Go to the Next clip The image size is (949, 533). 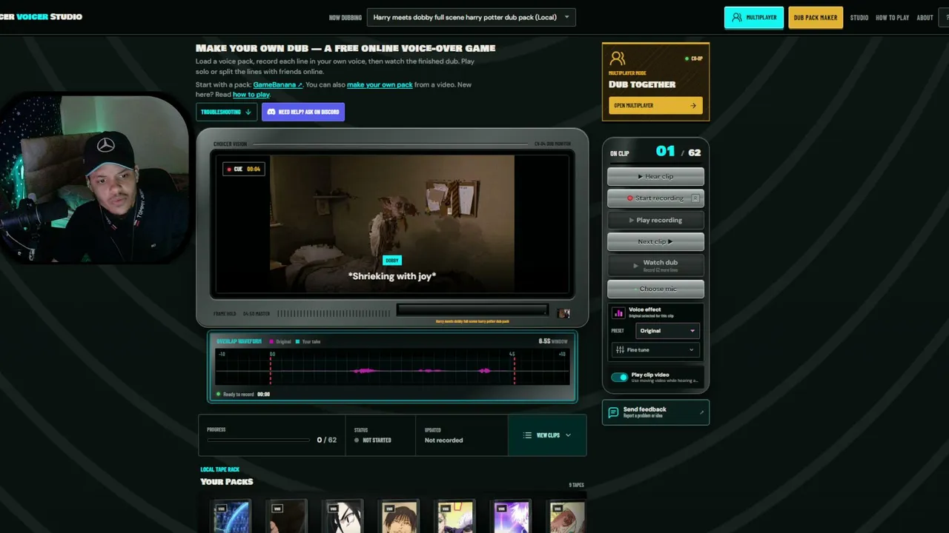[655, 241]
